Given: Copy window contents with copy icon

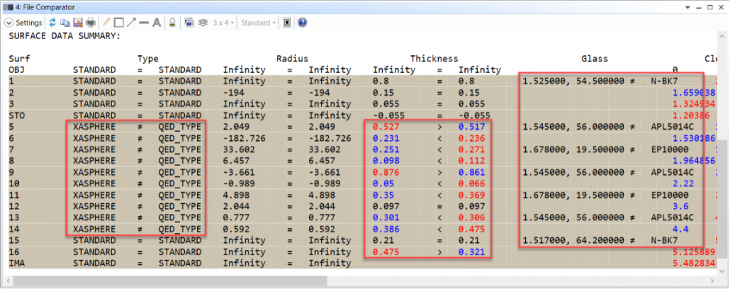Looking at the screenshot, I should (65, 23).
